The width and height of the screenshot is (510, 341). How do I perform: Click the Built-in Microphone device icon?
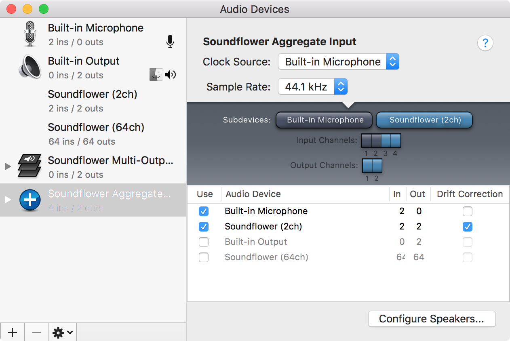click(30, 34)
